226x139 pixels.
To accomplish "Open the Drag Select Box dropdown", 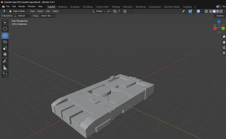I will coord(47,16).
